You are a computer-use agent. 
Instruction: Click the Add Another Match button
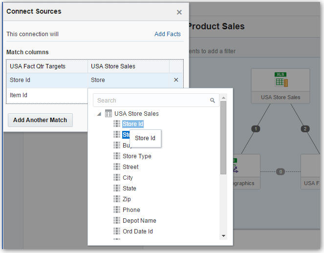click(40, 120)
